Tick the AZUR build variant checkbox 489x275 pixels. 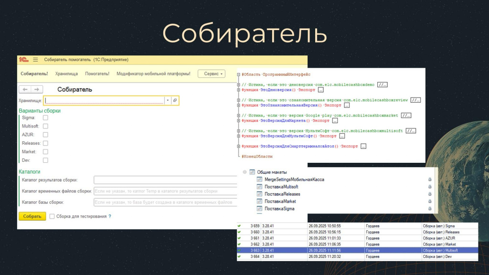(x=45, y=135)
